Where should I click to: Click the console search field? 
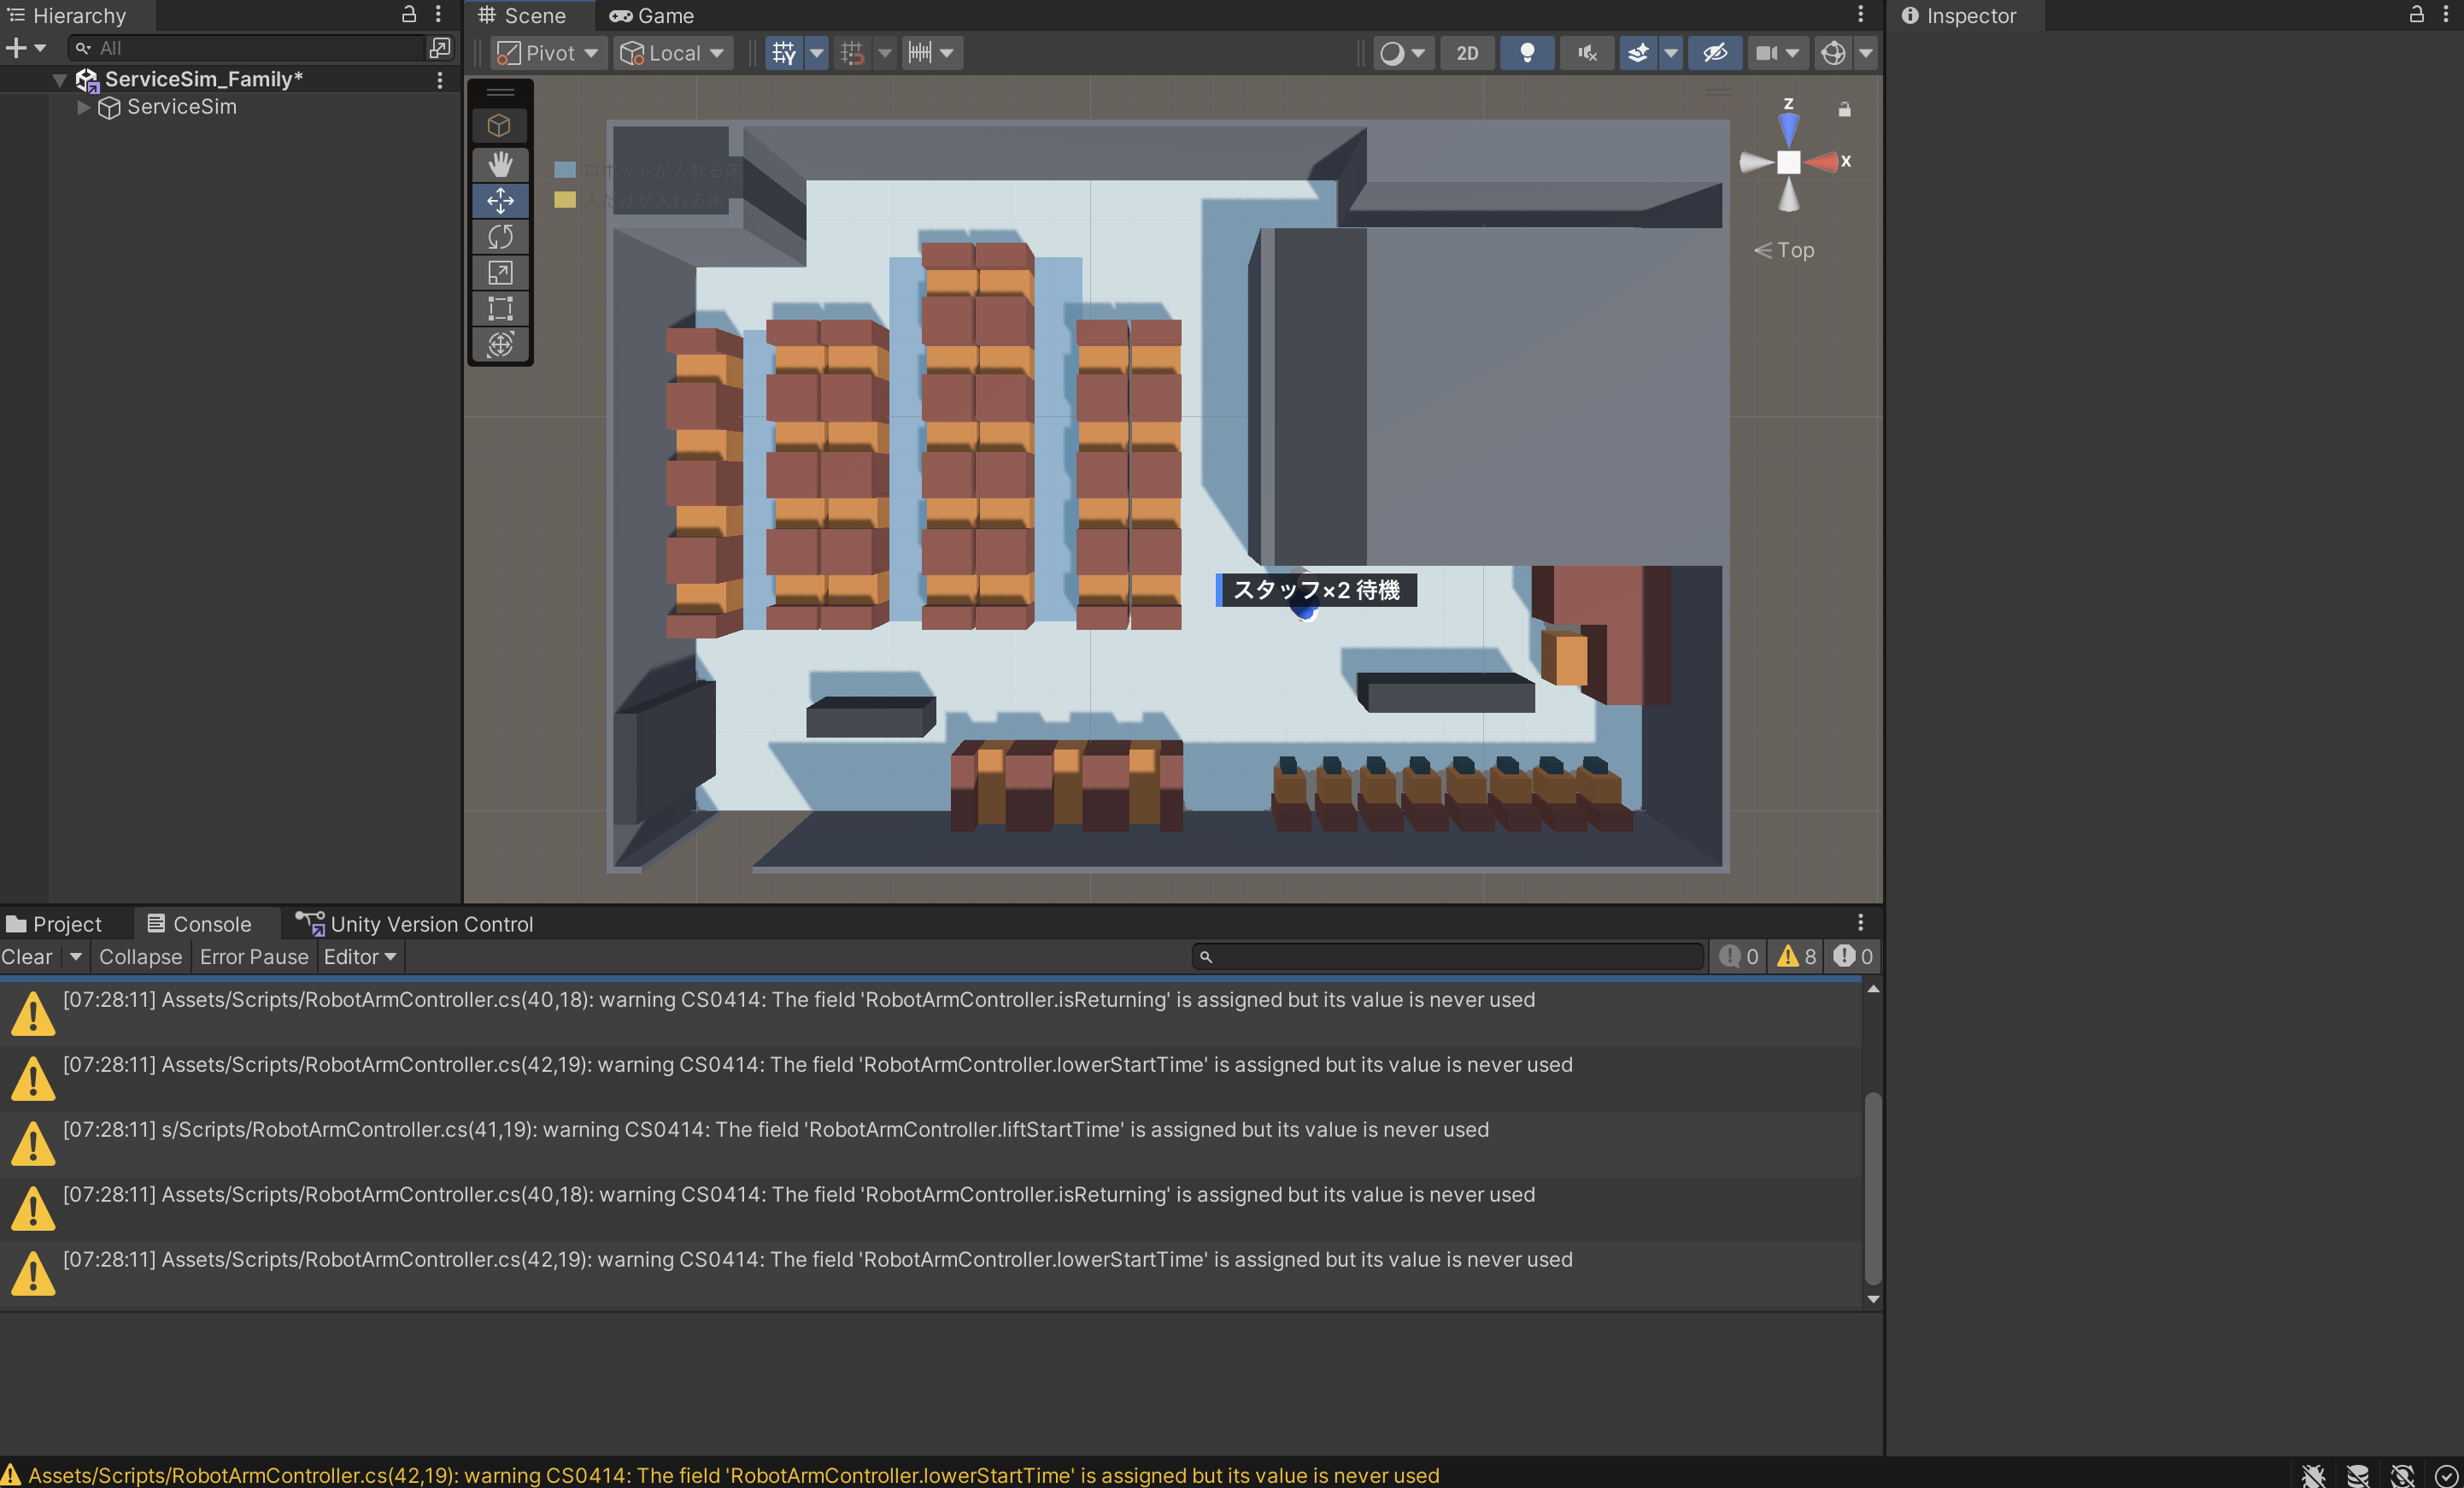(x=1448, y=956)
